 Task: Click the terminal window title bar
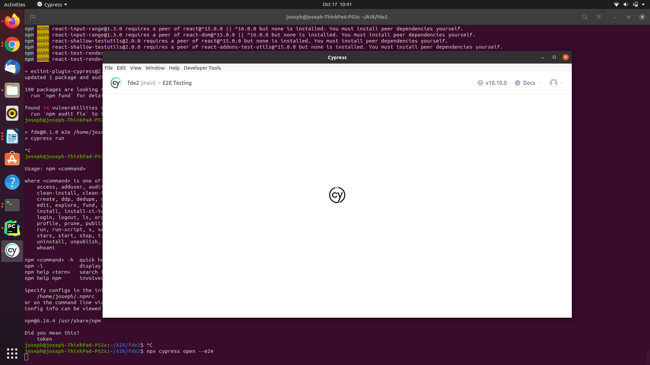click(x=337, y=17)
